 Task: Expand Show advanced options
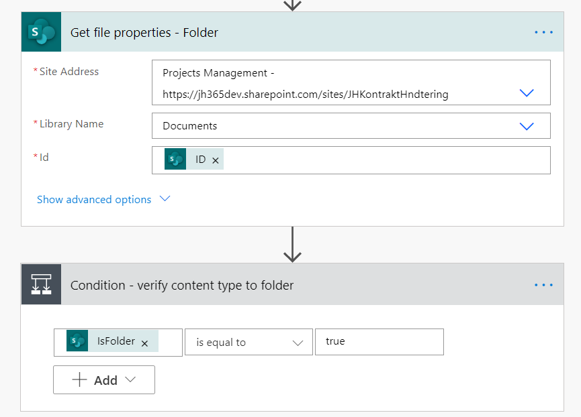[x=165, y=199]
